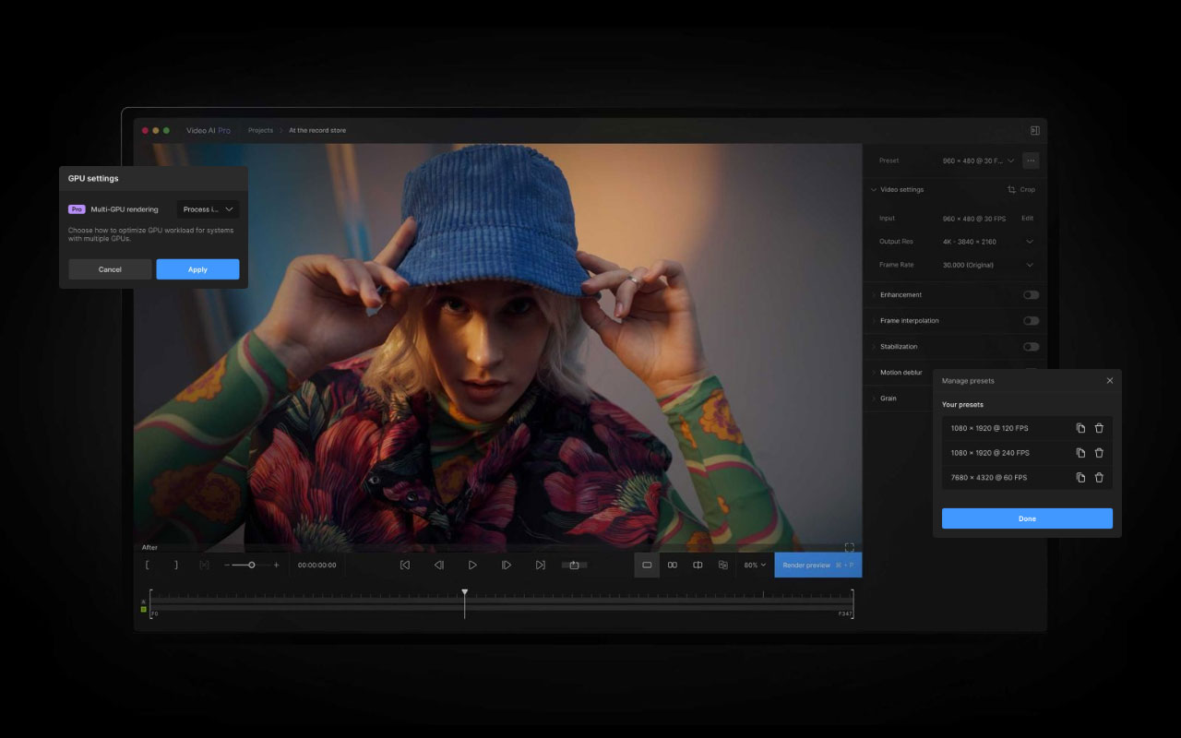Open the Process dropdown in GPU settings
This screenshot has height=738, width=1181.
208,208
